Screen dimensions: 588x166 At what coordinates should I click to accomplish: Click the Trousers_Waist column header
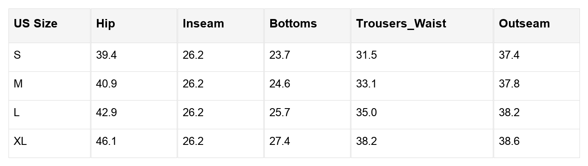click(401, 24)
